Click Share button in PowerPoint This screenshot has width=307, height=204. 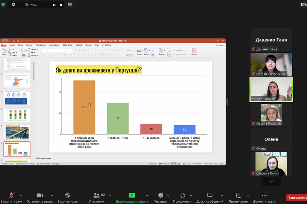click(221, 45)
